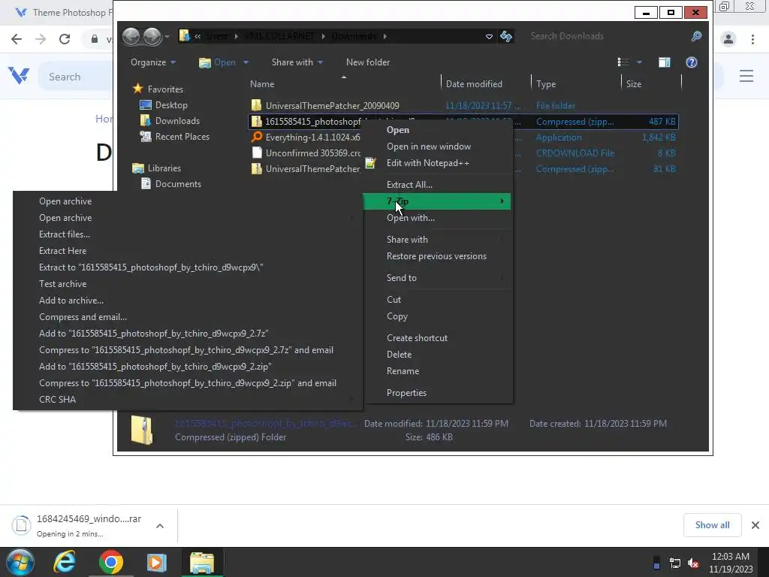Open options chevron for downloaded rar file
The image size is (769, 577).
click(159, 526)
